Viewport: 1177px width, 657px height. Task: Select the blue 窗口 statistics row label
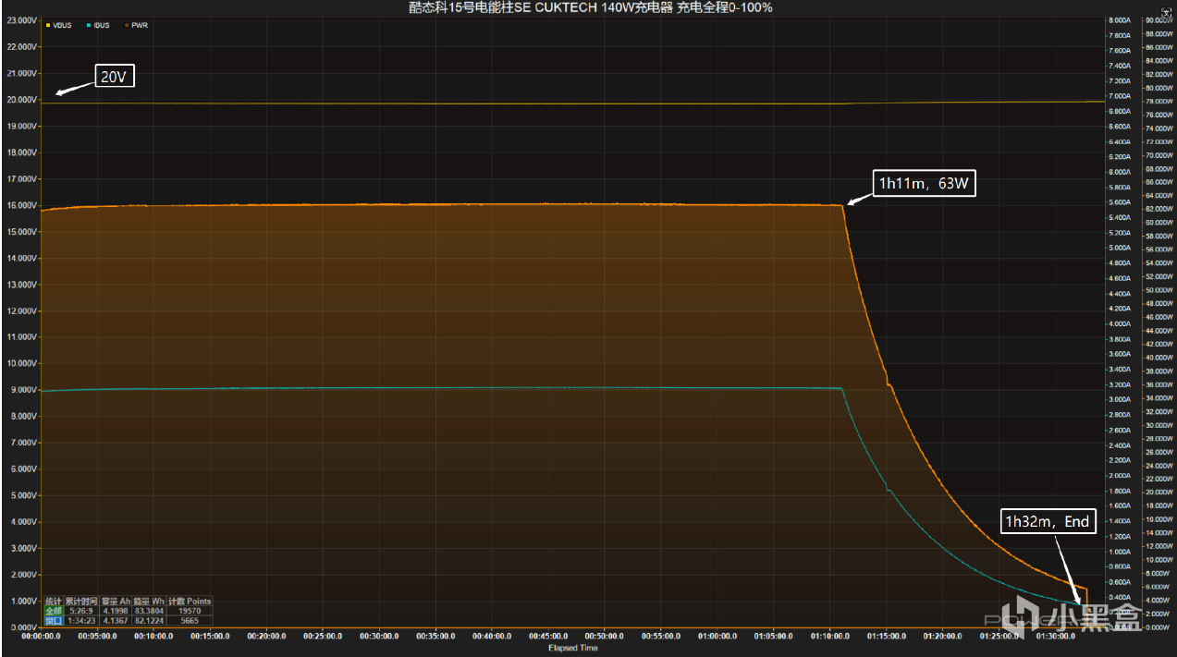click(55, 621)
